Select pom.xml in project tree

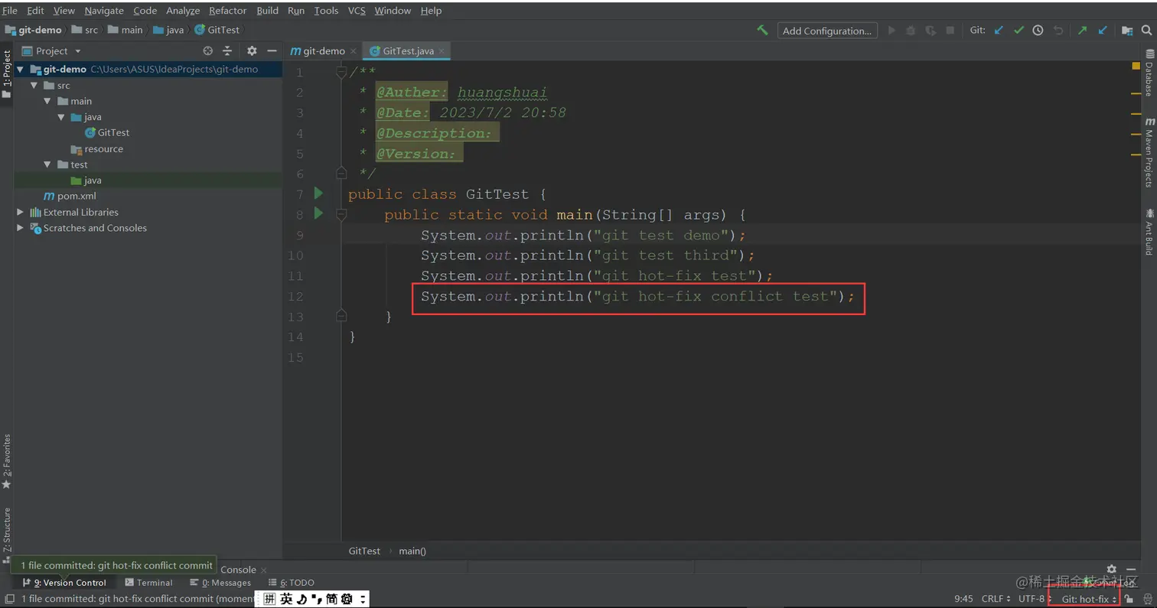pyautogui.click(x=70, y=196)
